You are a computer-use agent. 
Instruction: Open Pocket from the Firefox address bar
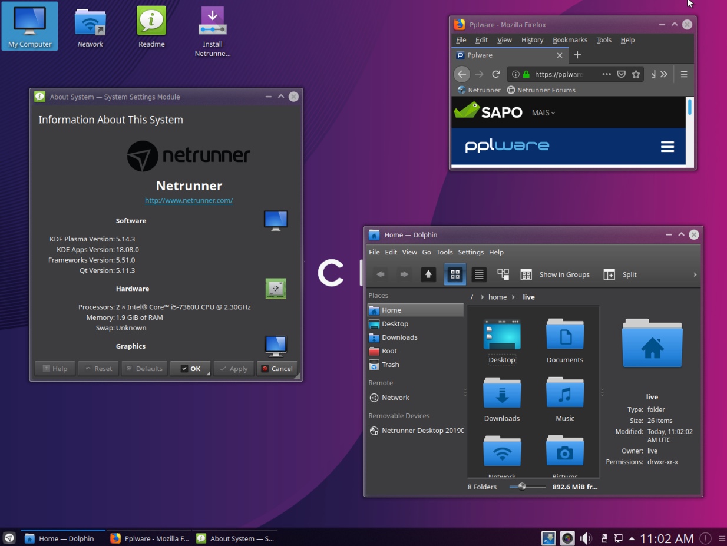(621, 74)
